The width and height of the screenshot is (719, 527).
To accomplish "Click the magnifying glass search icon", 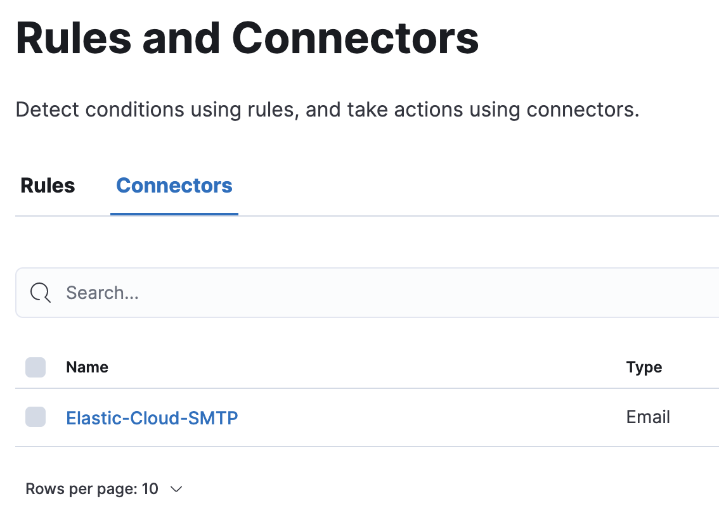I will 39,293.
